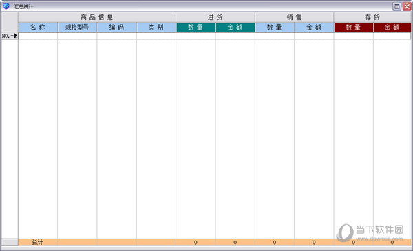Sort by the 名称 column header
413x251 pixels.
[38, 28]
